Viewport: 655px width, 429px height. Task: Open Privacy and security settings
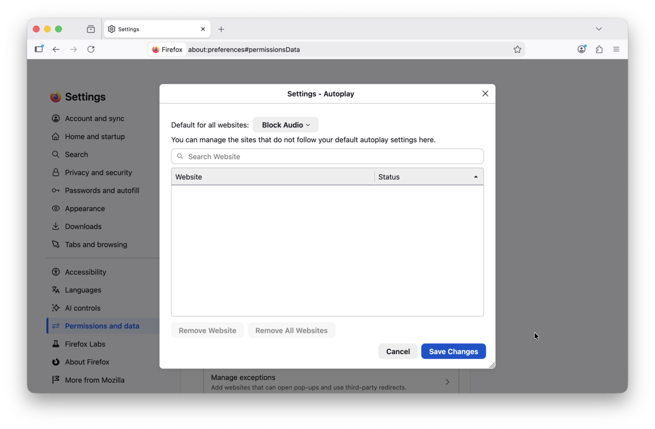[x=98, y=173]
